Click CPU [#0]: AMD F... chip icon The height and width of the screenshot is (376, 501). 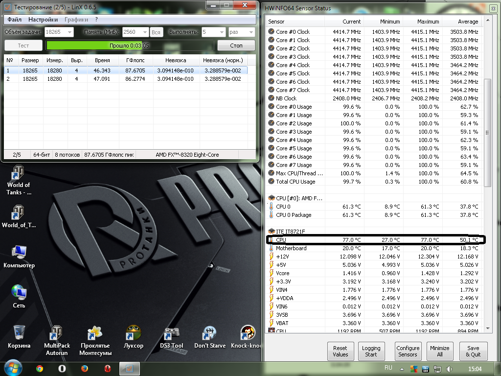271,198
